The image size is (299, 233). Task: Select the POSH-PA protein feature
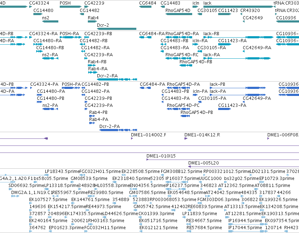[x=71, y=88]
